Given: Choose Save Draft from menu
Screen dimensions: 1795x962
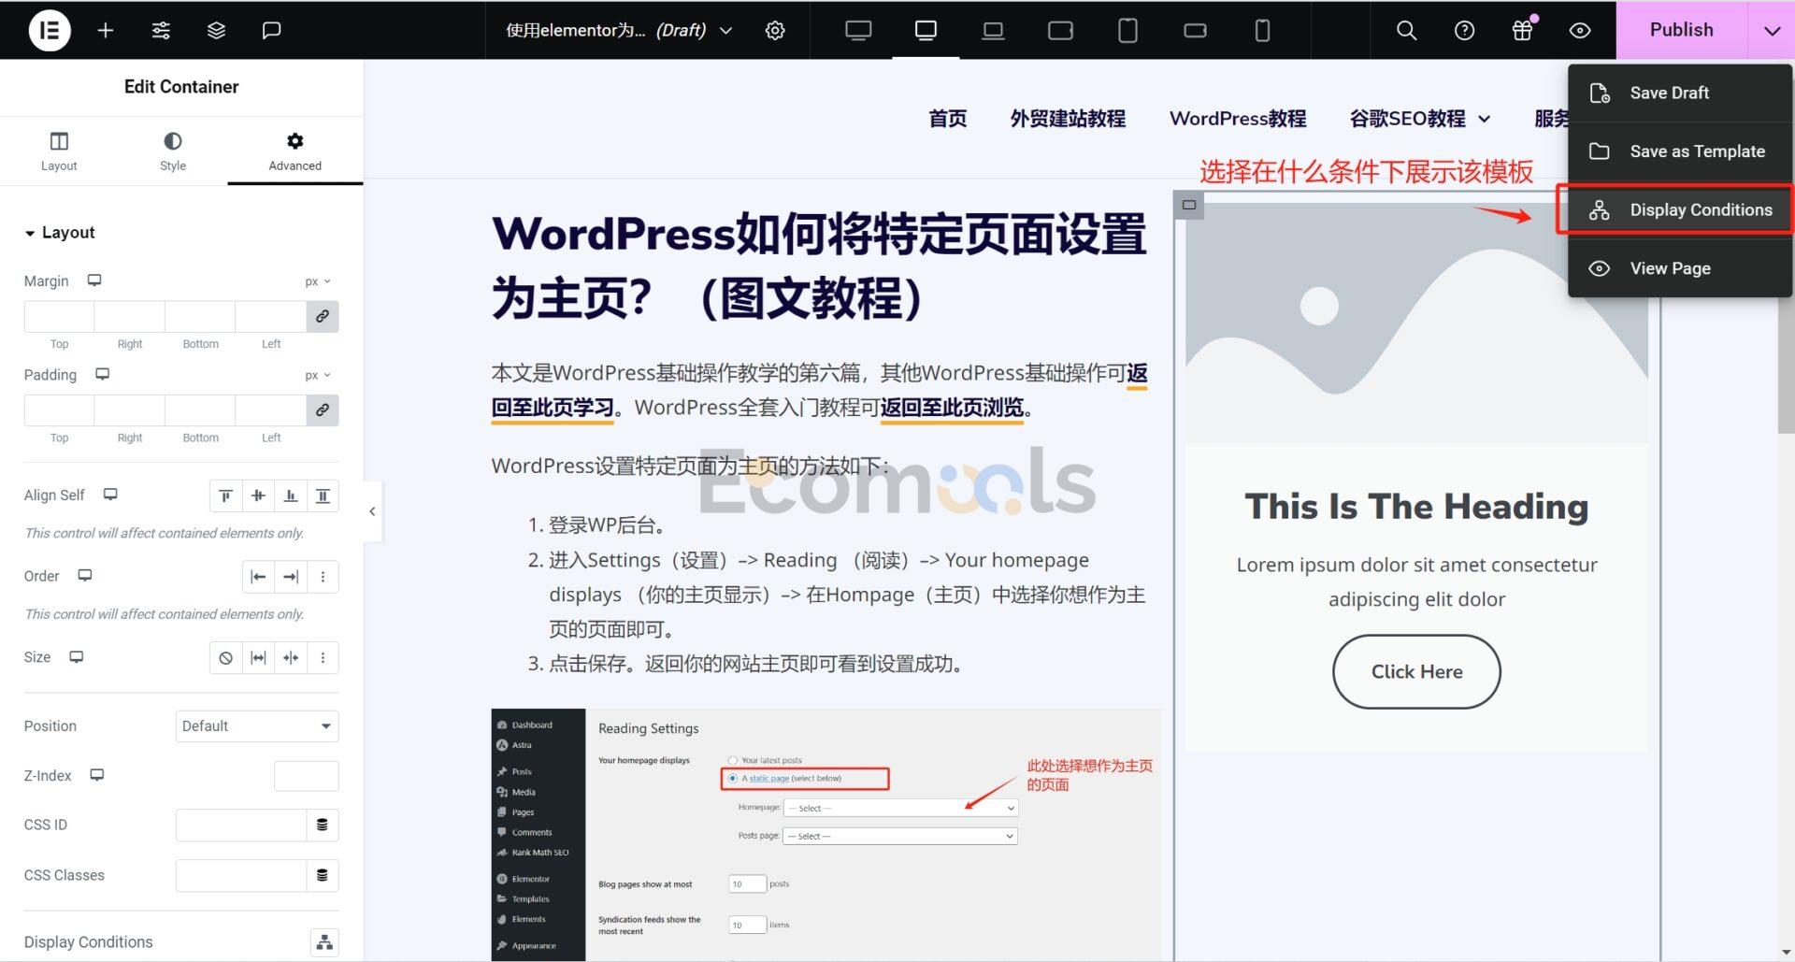Looking at the screenshot, I should (x=1679, y=93).
